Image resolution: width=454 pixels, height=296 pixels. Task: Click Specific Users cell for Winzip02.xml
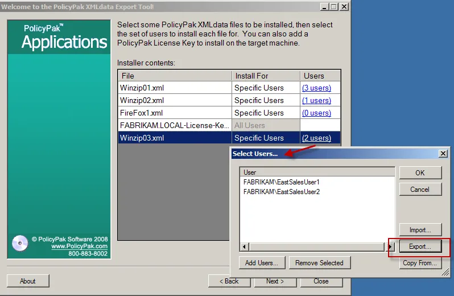(x=266, y=100)
